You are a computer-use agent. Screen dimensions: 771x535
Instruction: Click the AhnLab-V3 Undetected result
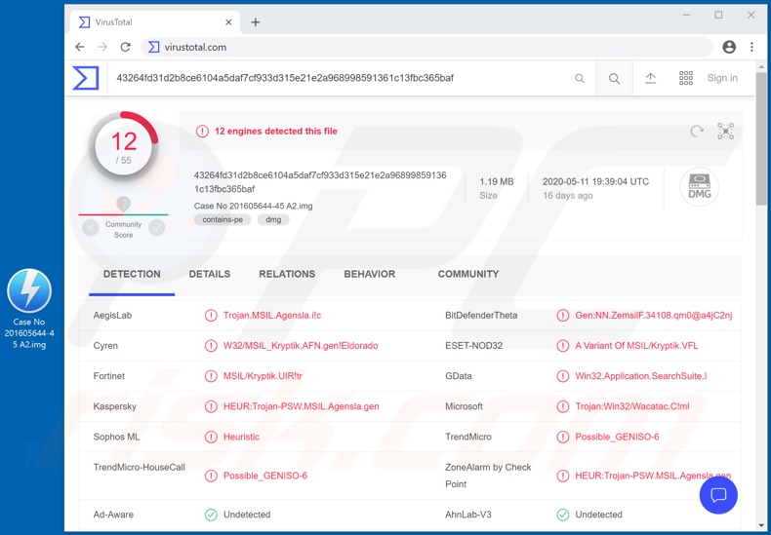pos(598,515)
